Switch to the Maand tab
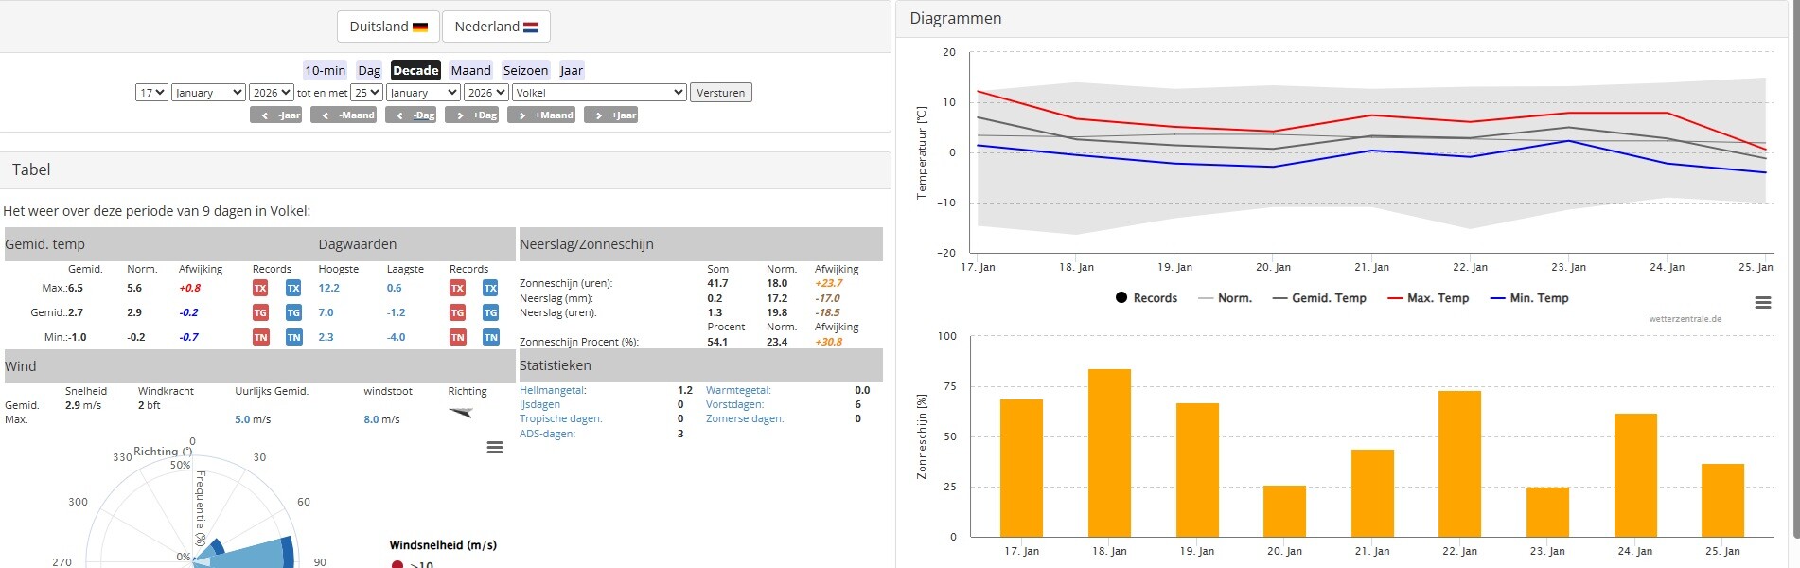 point(470,70)
